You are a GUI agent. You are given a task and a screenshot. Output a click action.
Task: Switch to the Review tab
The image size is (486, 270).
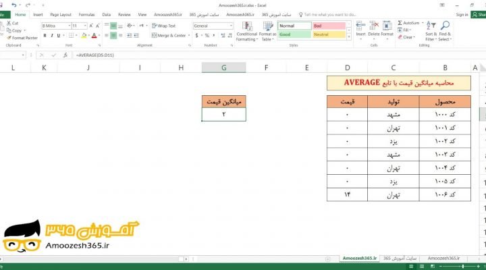[124, 15]
